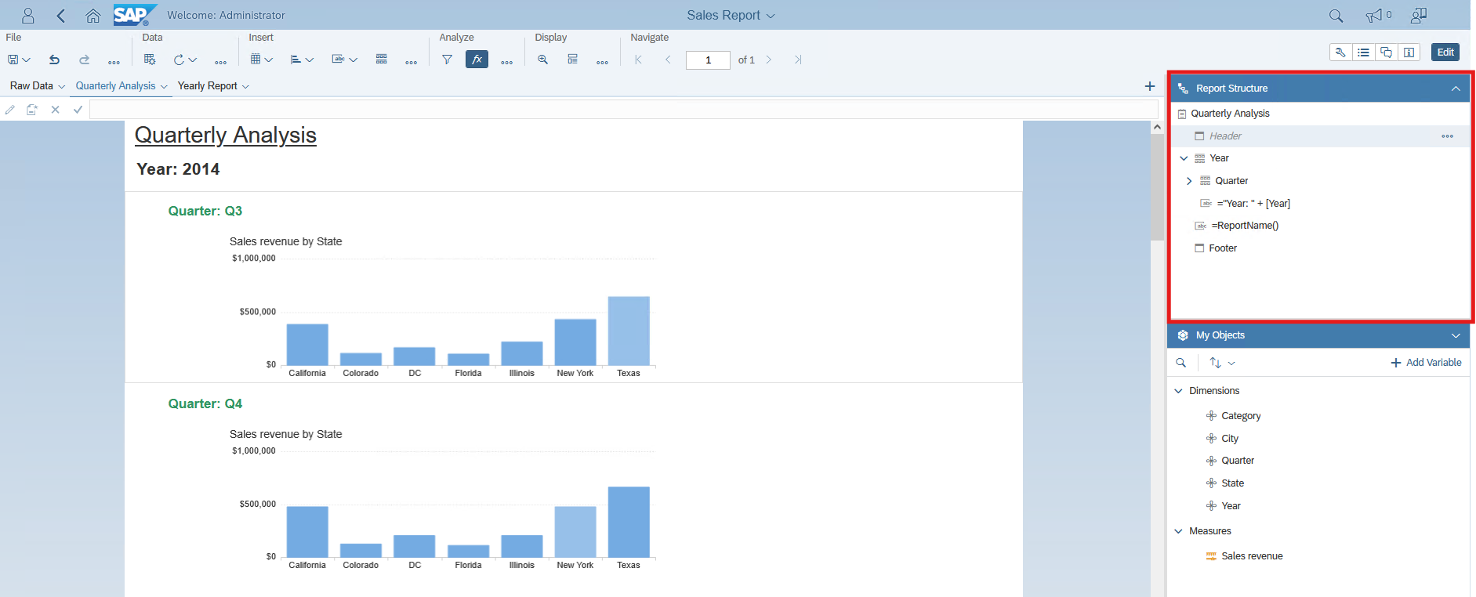Toggle the list main panel button

point(1363,52)
